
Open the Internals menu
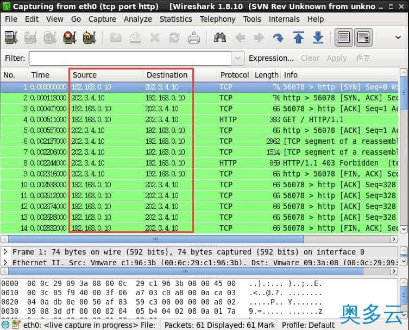(x=284, y=19)
